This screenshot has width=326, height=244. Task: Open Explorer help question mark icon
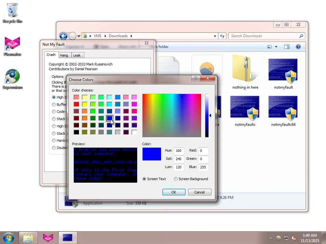pyautogui.click(x=298, y=47)
